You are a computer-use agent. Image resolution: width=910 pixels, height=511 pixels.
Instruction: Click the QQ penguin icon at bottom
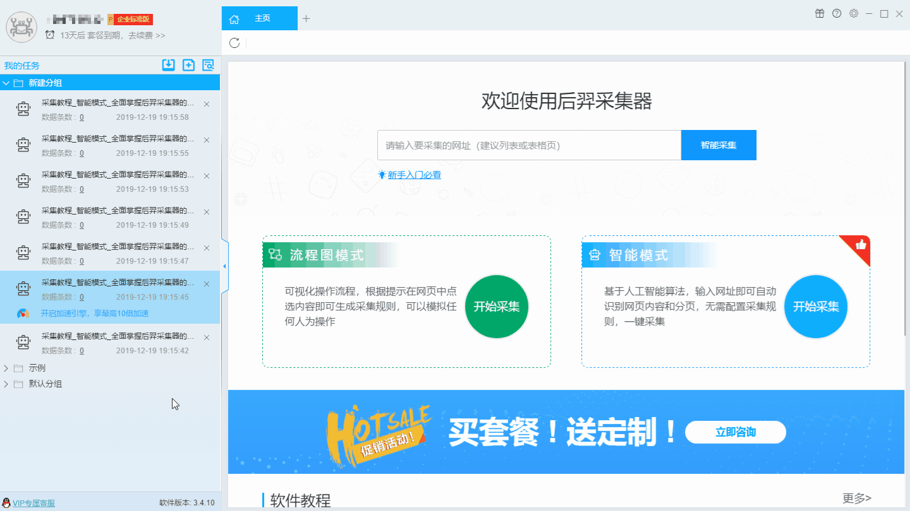pyautogui.click(x=6, y=503)
